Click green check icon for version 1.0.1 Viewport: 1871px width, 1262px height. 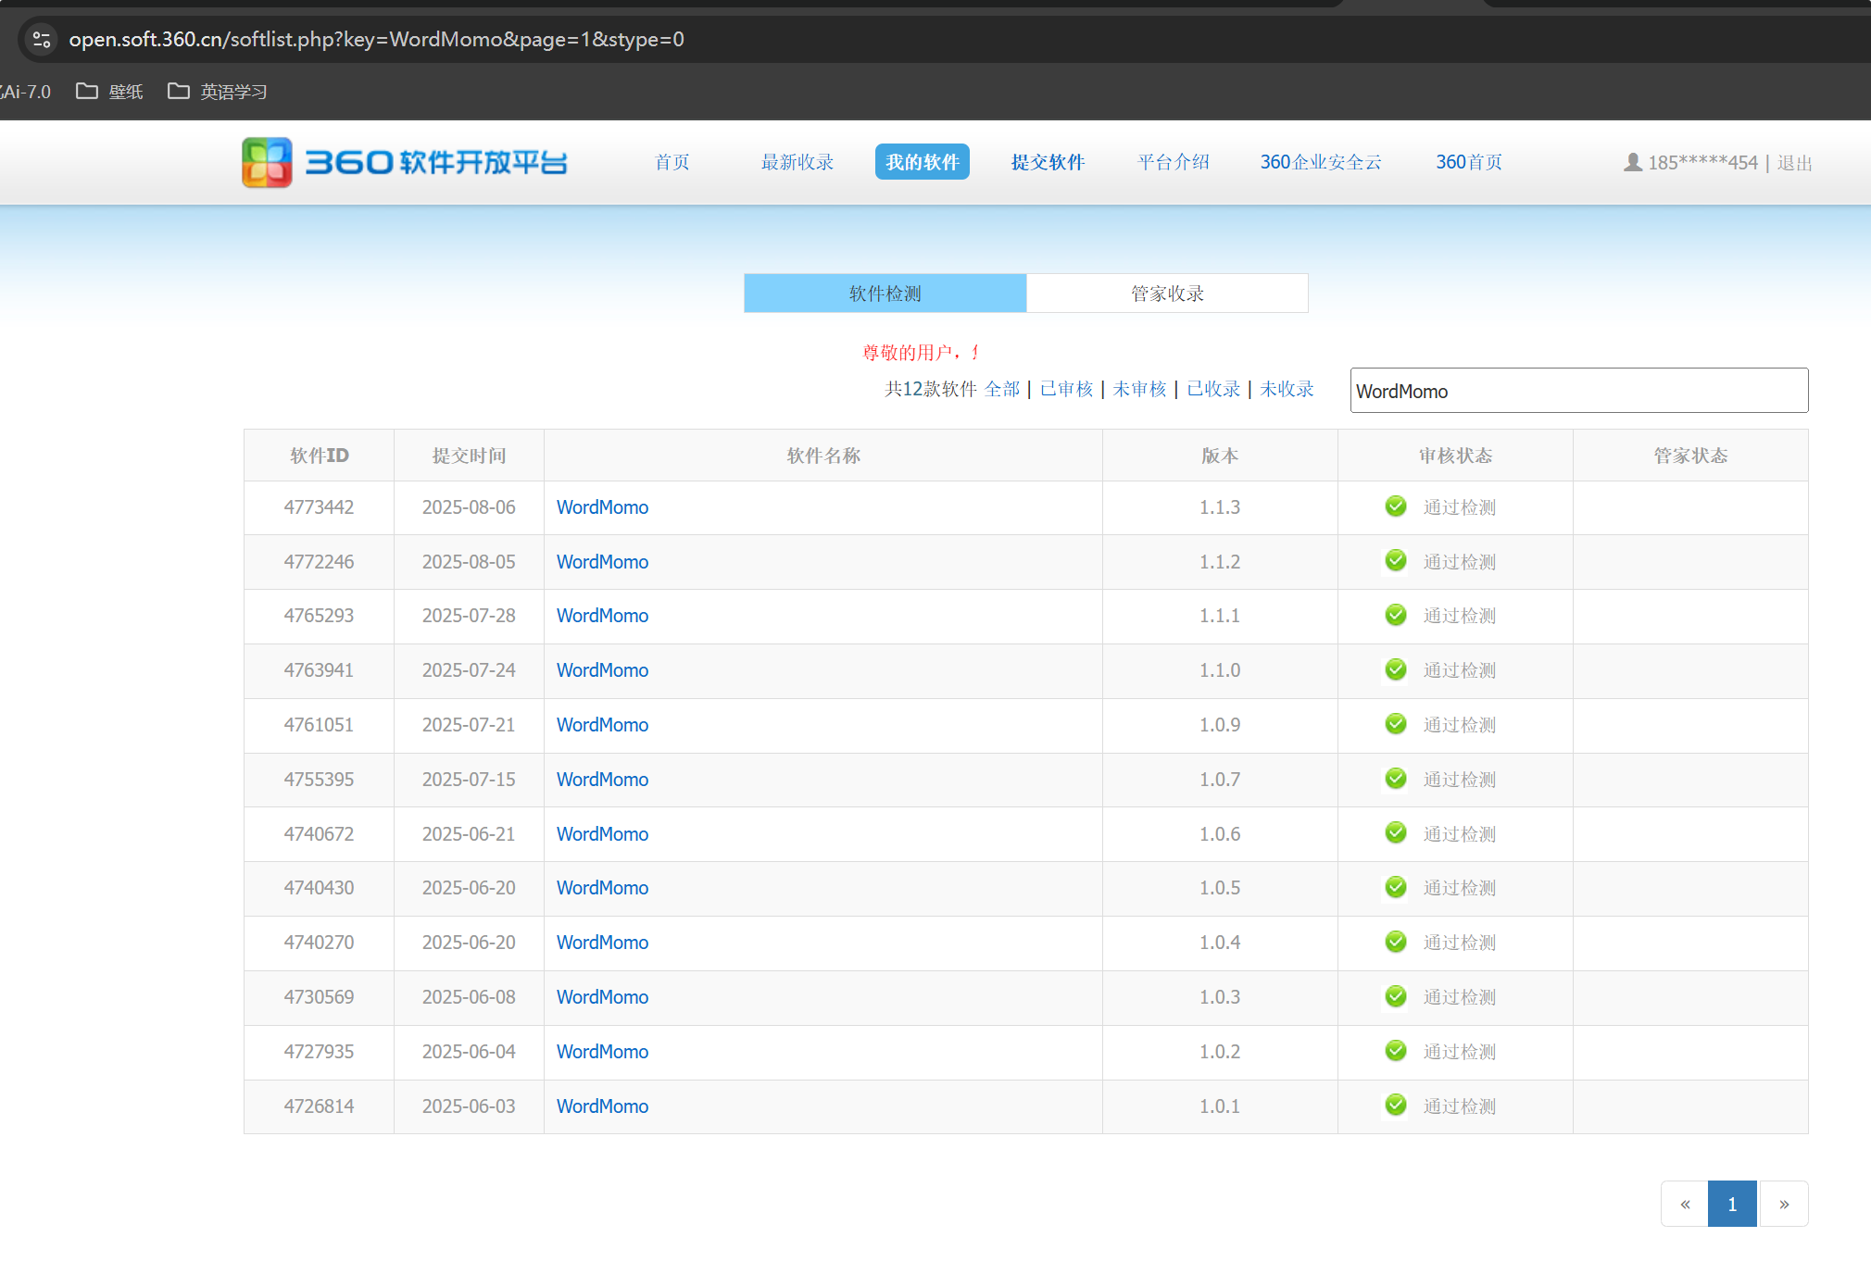(x=1396, y=1106)
